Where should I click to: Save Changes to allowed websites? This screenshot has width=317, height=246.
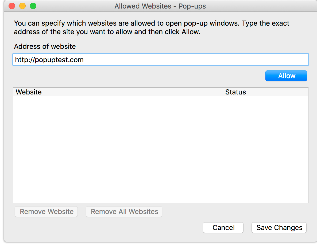pos(279,228)
